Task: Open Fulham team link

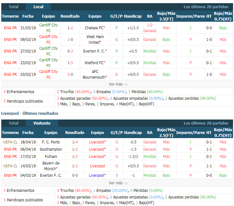Action: 51,156
